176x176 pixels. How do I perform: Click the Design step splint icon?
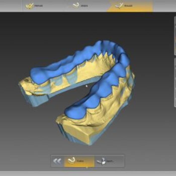(x=76, y=5)
